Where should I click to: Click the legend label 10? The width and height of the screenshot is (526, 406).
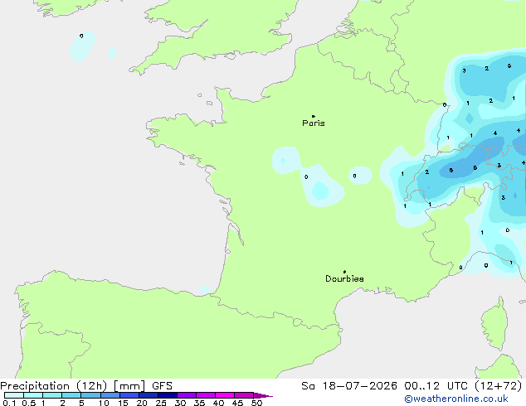(104, 403)
